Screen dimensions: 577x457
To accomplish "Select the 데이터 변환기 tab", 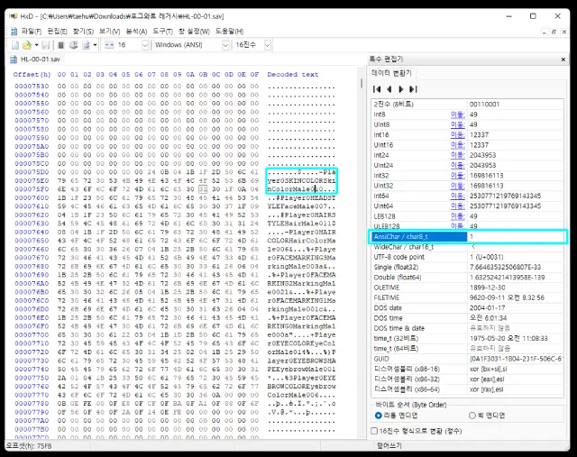I will (x=391, y=73).
